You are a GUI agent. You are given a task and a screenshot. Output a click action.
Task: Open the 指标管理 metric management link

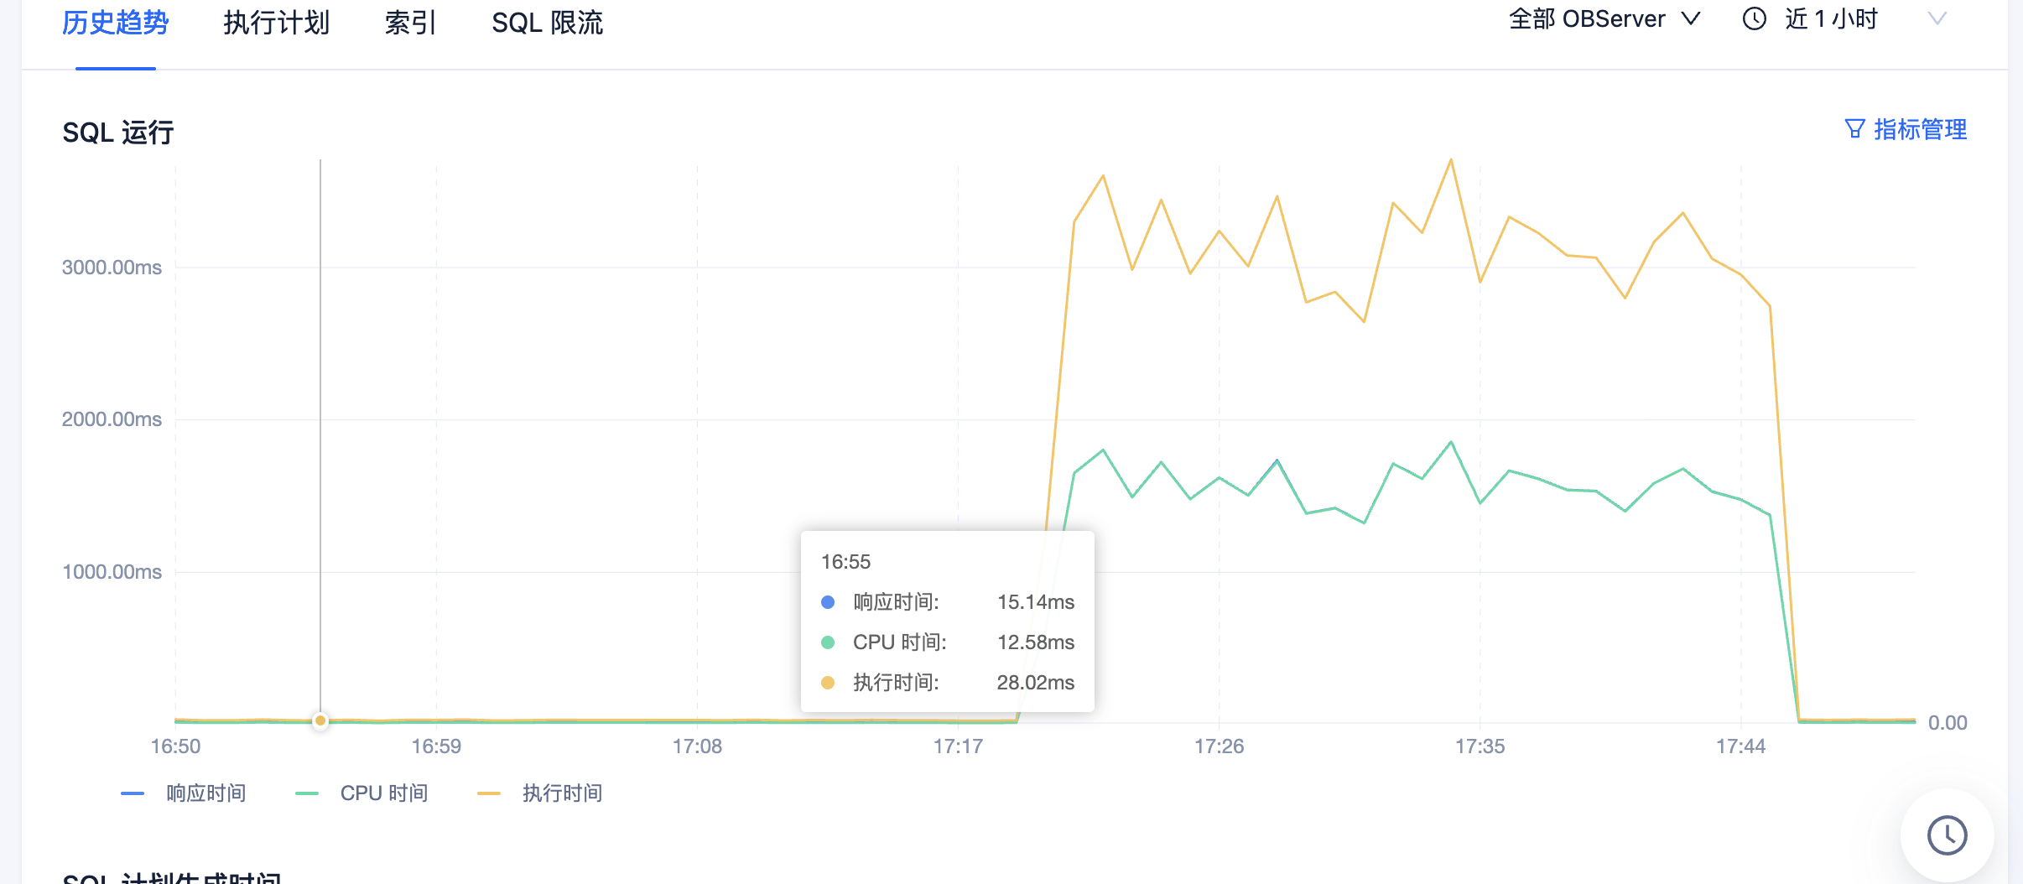(x=1919, y=129)
